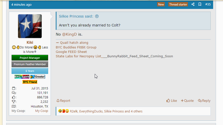Open the Google FEED Sheet link

pos(71,52)
